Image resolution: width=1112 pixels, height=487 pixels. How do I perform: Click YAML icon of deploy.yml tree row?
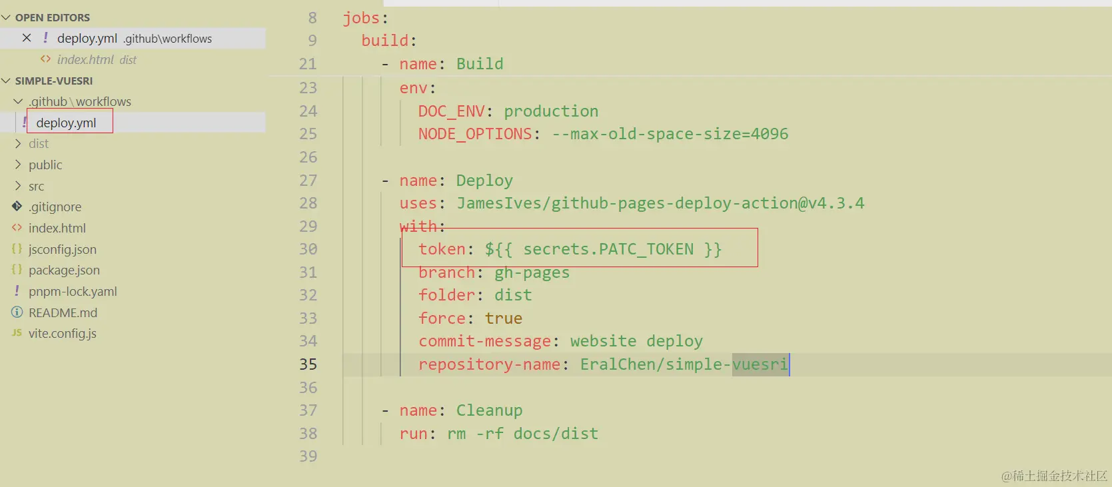pyautogui.click(x=25, y=122)
